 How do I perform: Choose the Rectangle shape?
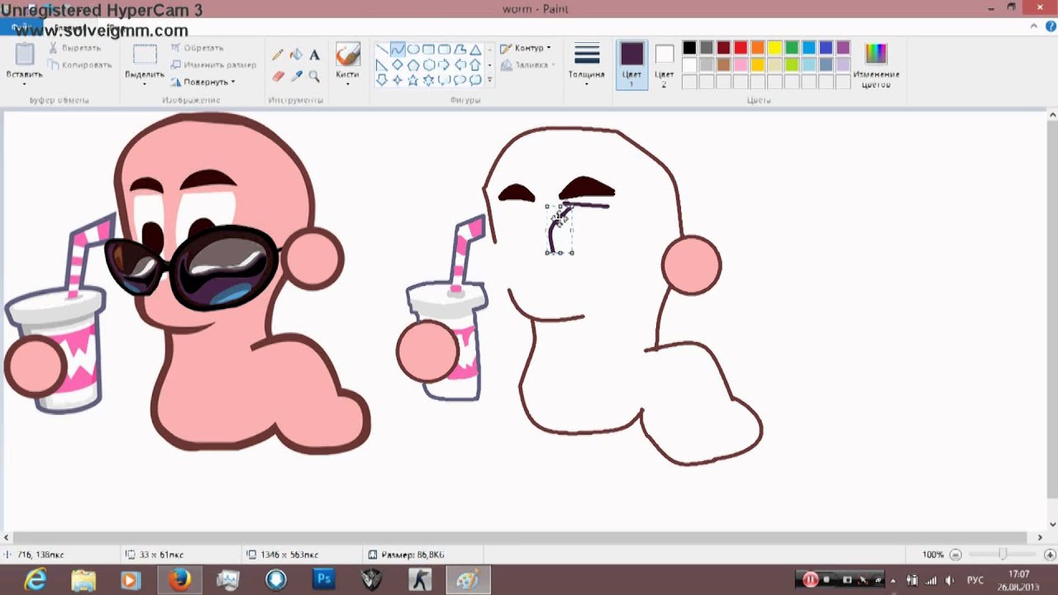[x=429, y=50]
